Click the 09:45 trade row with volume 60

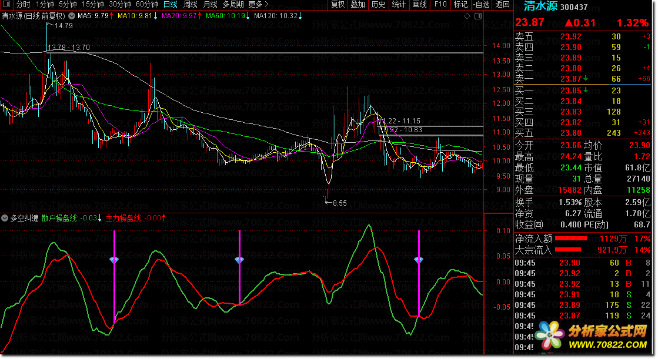click(x=583, y=263)
